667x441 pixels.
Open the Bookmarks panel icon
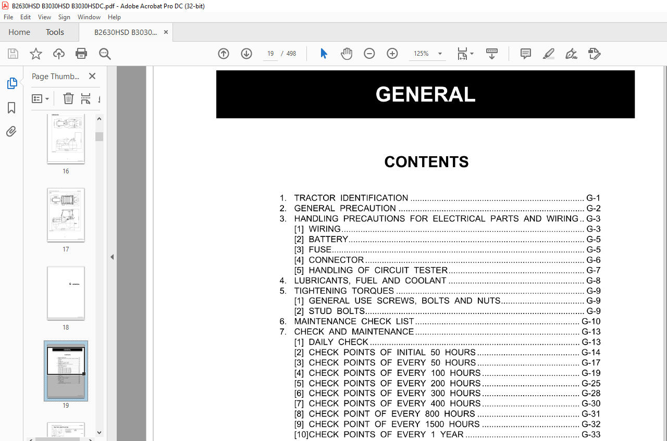click(11, 108)
